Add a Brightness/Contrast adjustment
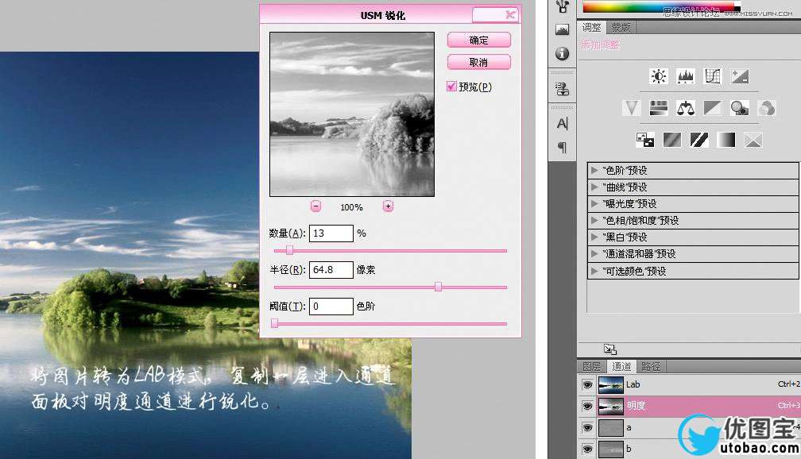Viewport: 801px width, 459px height. 659,76
